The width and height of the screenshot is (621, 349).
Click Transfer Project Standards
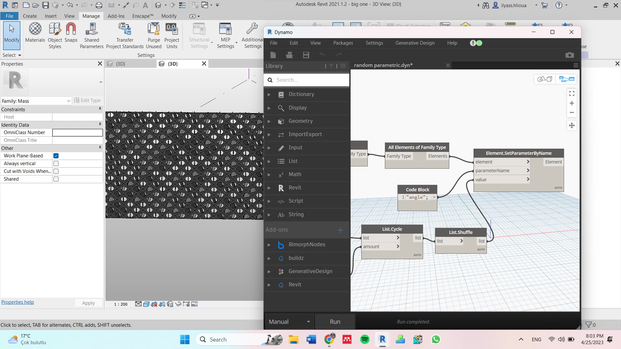(x=125, y=36)
